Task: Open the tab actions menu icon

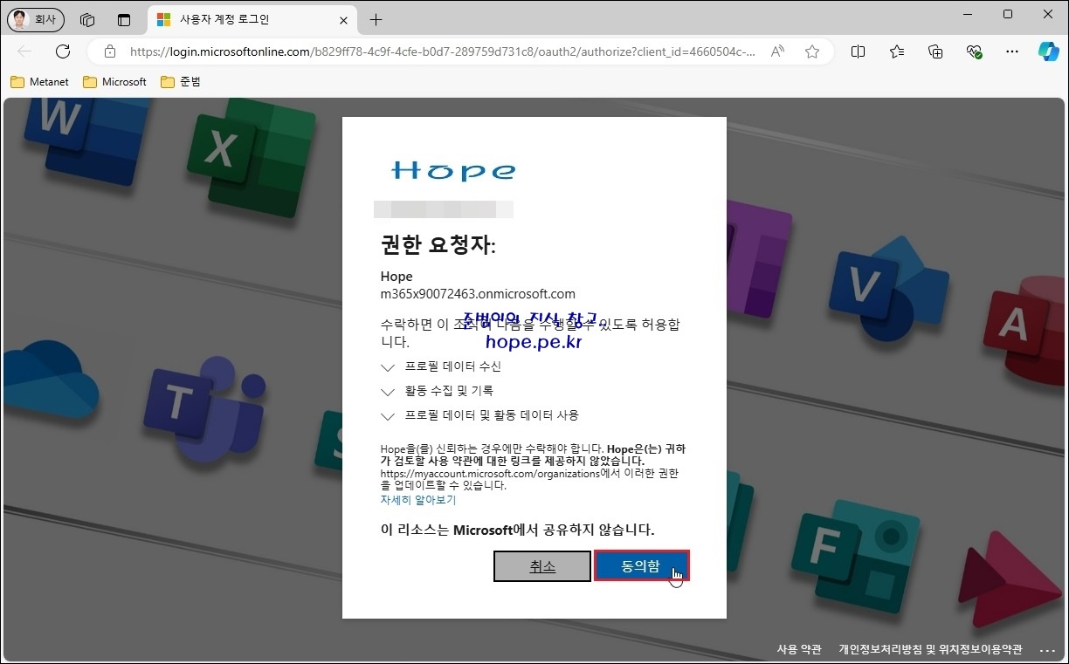Action: coord(124,19)
